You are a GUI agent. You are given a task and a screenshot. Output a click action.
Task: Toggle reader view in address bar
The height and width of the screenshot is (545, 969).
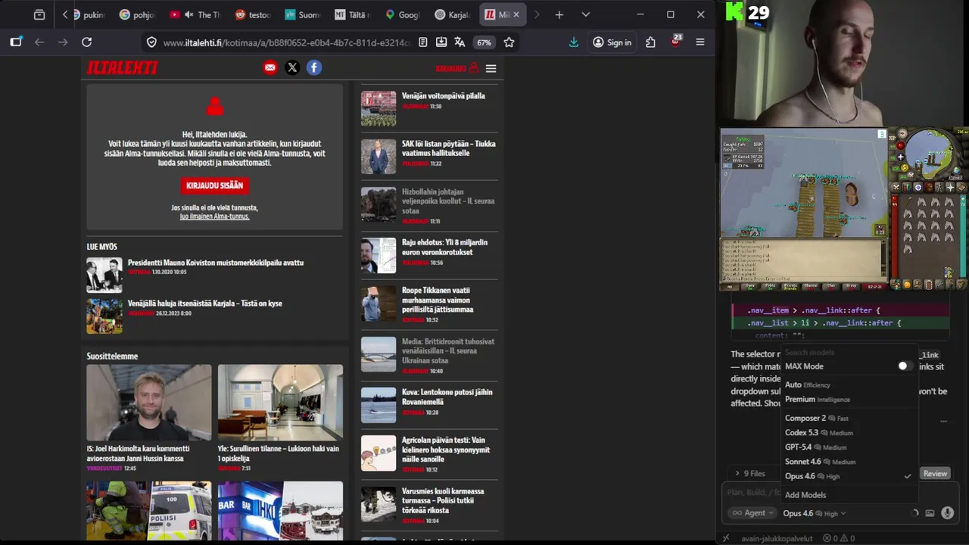pyautogui.click(x=422, y=42)
